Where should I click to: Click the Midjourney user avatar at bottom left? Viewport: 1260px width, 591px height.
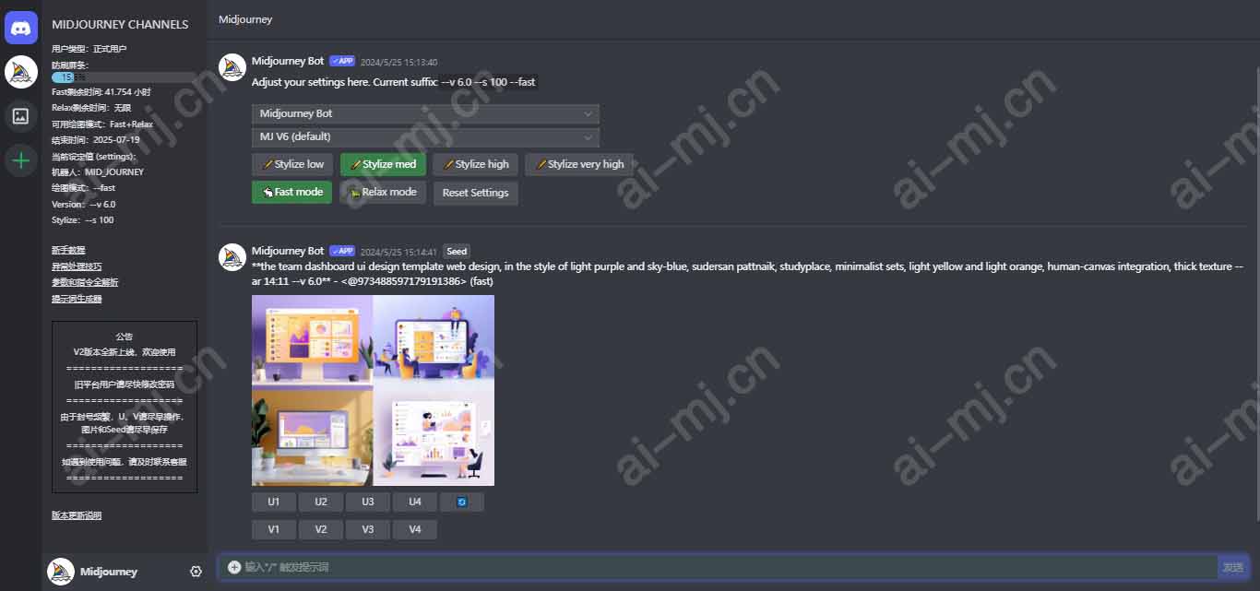61,572
